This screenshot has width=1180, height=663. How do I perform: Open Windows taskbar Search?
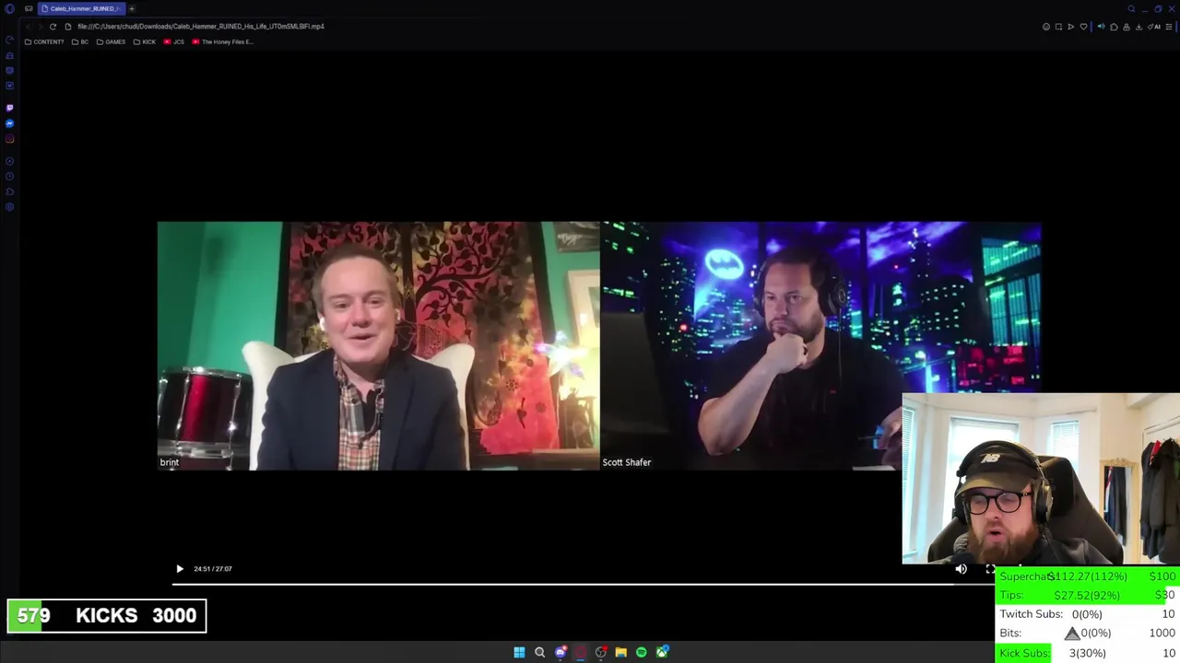[x=539, y=652]
